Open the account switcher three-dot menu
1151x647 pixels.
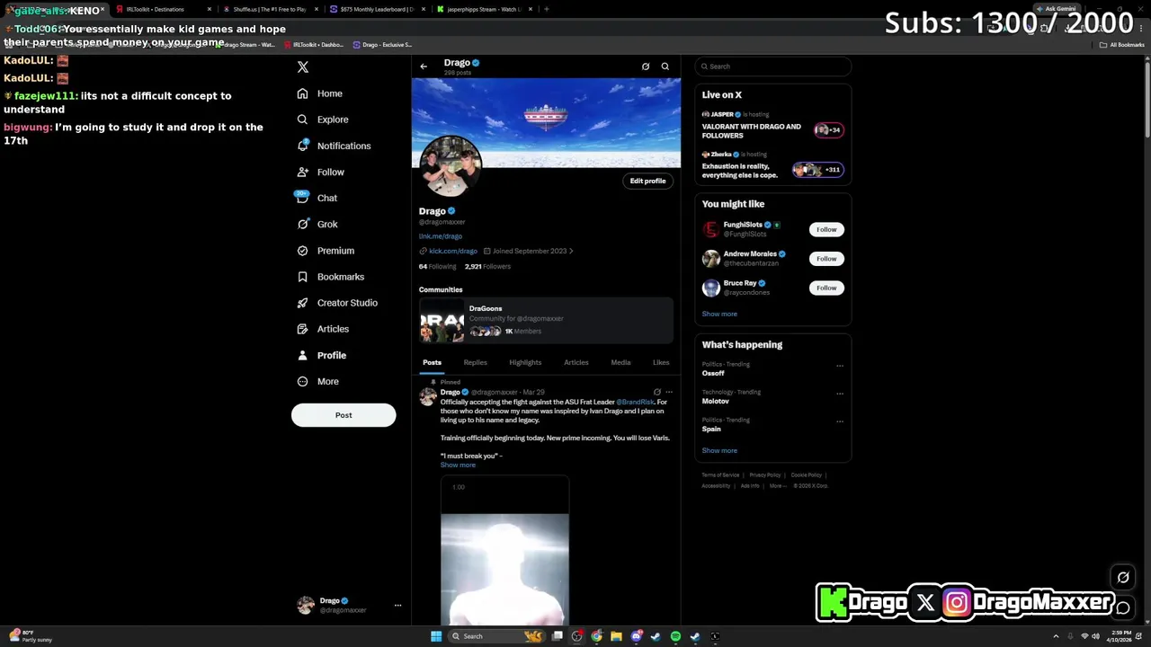pos(397,606)
